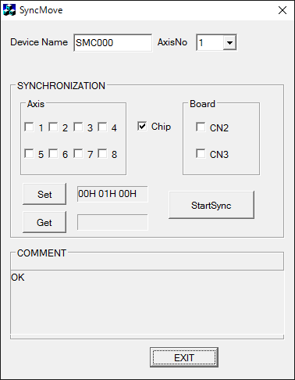Check the Axis 3 box

point(78,127)
